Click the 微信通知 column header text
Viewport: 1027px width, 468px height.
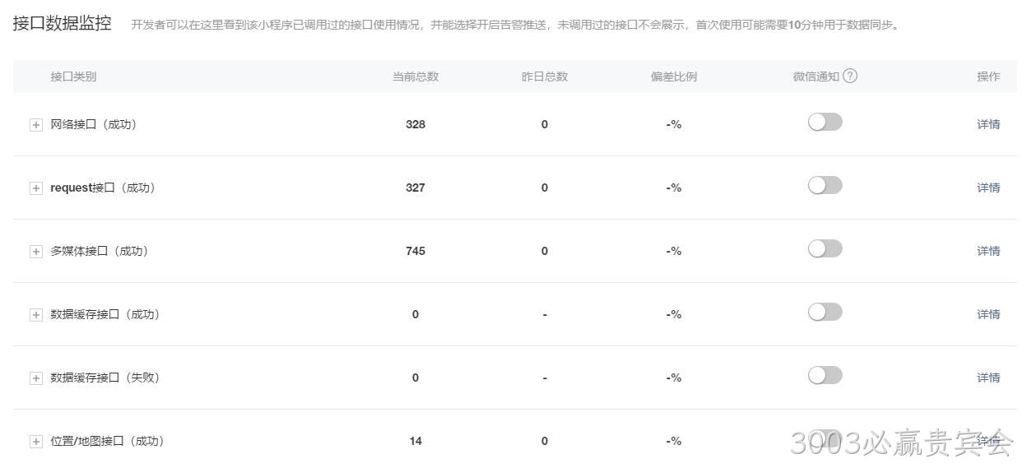tap(816, 76)
